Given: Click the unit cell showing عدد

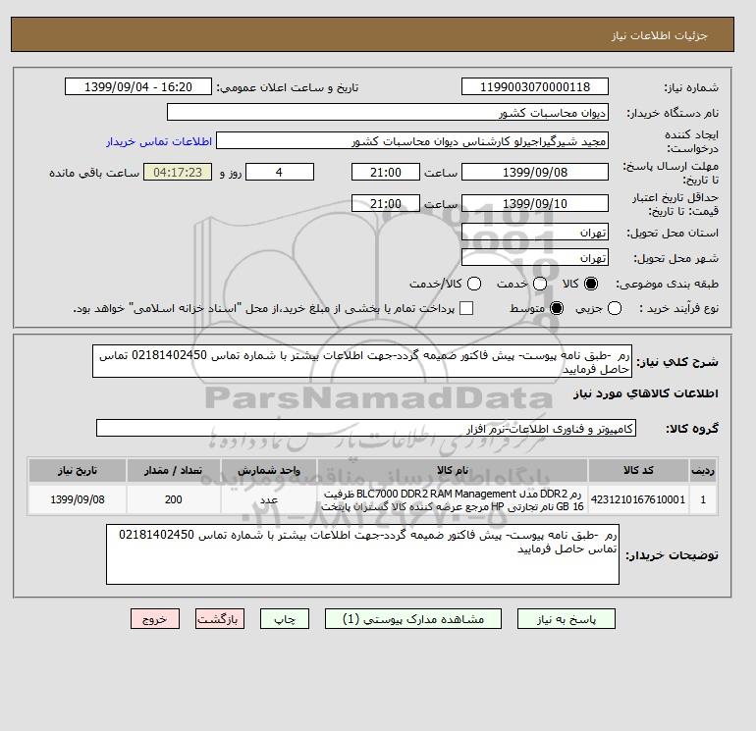Looking at the screenshot, I should (x=269, y=499).
